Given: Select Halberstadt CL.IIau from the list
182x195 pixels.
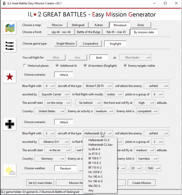Looking at the screenshot, I should click(x=100, y=145).
